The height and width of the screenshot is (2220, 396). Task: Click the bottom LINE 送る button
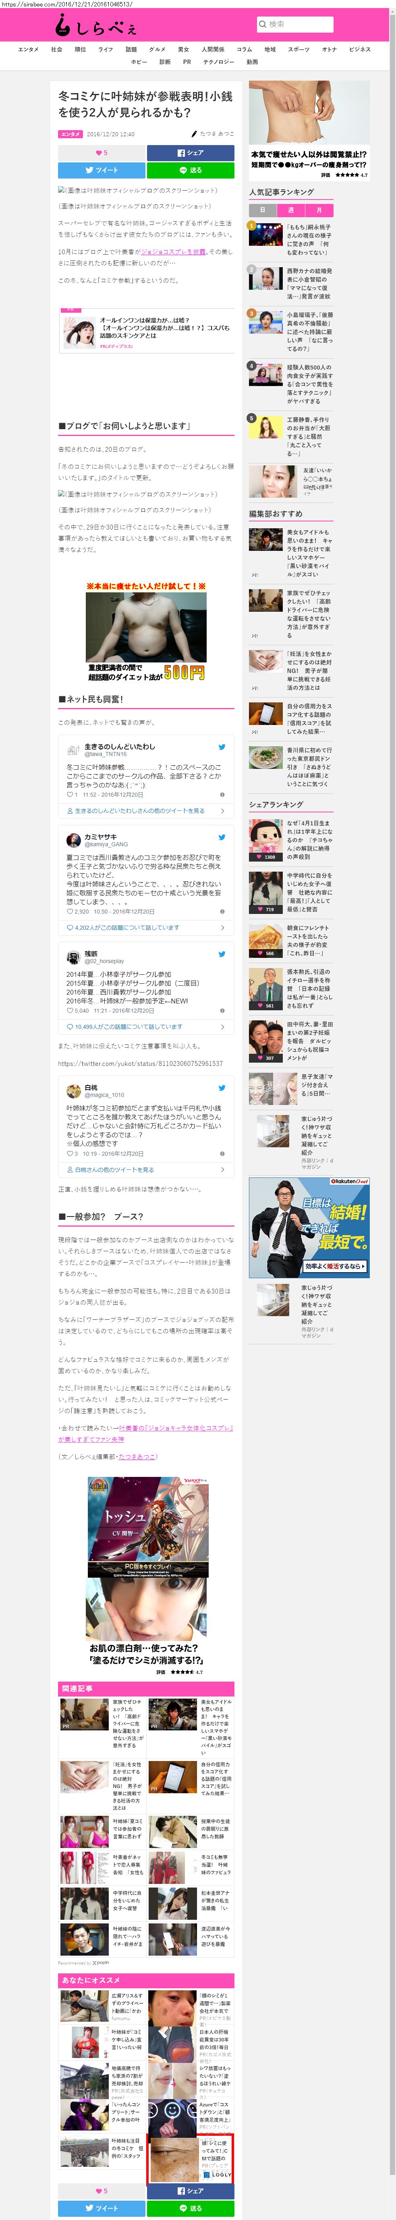(x=190, y=2208)
